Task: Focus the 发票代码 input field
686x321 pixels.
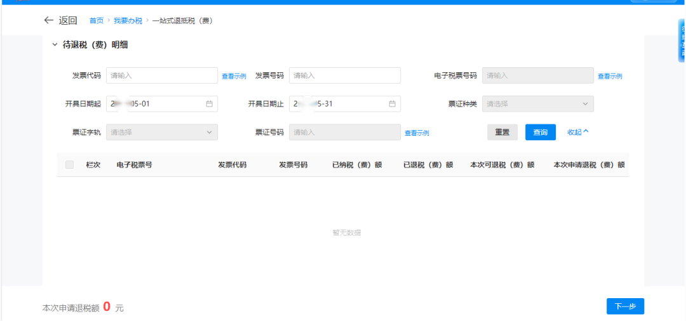Action: pyautogui.click(x=162, y=75)
